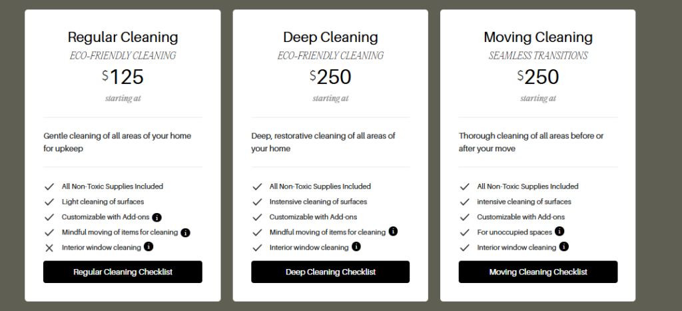Open the Regular Cleaning Checklist
Viewport: 682px width, 311px height.
click(123, 272)
